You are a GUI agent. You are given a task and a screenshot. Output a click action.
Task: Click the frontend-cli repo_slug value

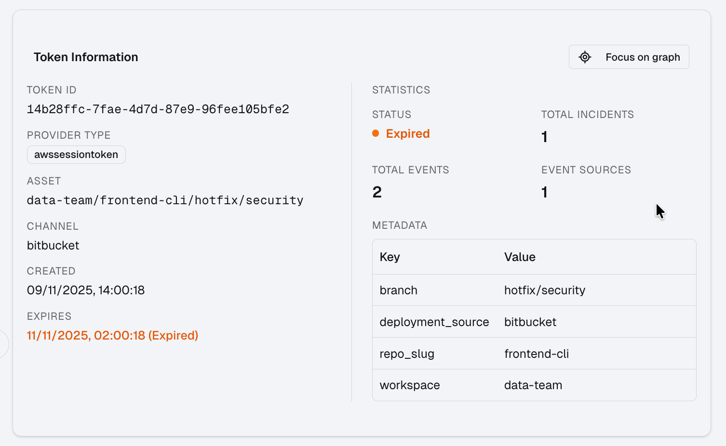pyautogui.click(x=536, y=354)
